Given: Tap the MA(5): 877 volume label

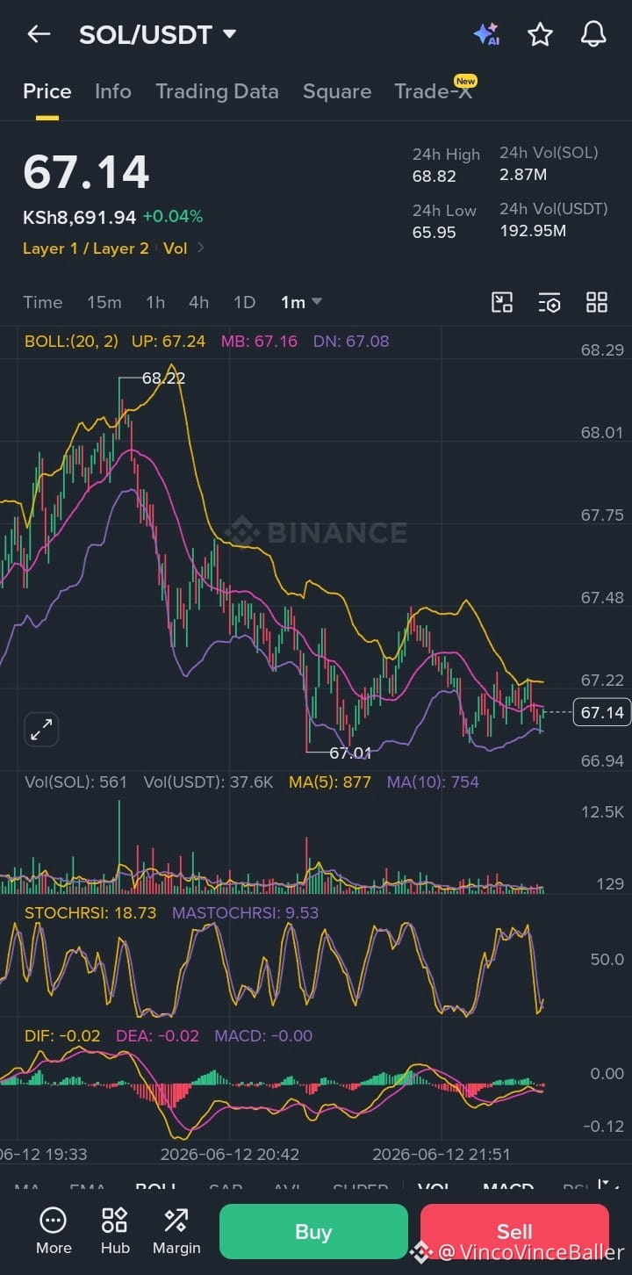Looking at the screenshot, I should click(x=330, y=782).
